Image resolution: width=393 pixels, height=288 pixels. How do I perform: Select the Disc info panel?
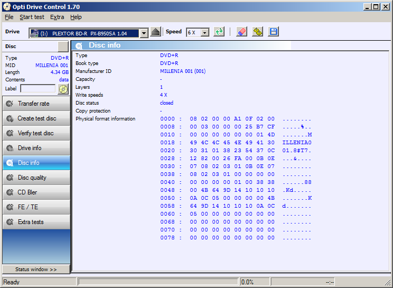(x=36, y=163)
